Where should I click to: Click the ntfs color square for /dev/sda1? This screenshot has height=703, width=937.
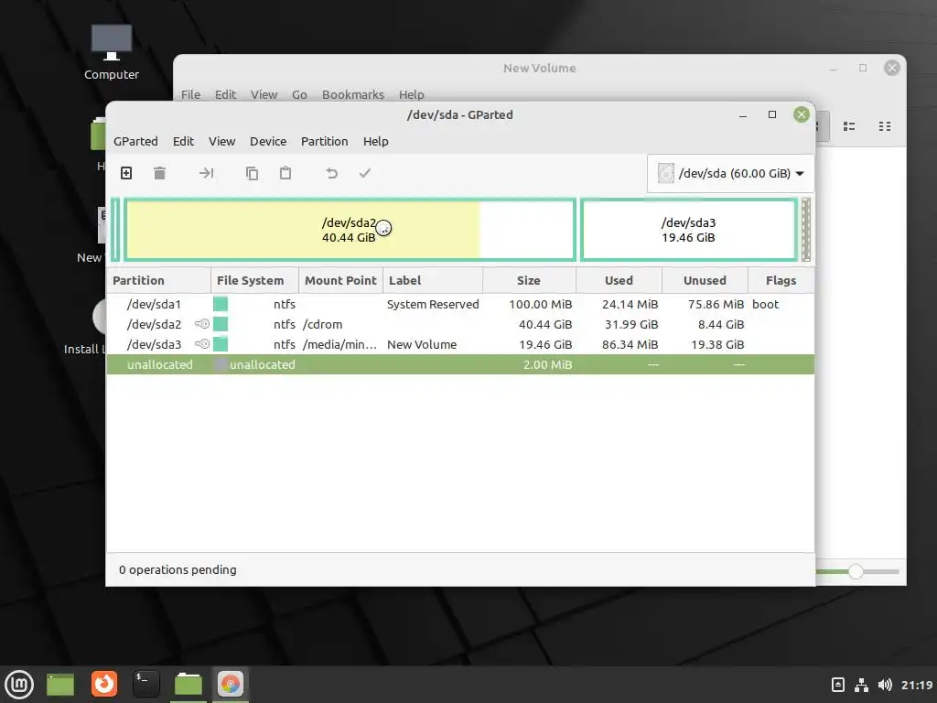coord(221,304)
